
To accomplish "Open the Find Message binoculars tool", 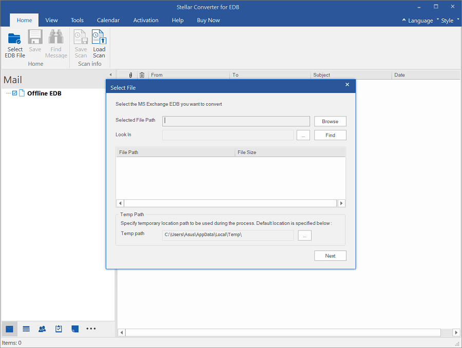I will pos(56,45).
